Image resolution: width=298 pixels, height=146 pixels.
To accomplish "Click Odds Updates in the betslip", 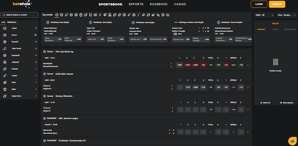I will coord(287,103).
